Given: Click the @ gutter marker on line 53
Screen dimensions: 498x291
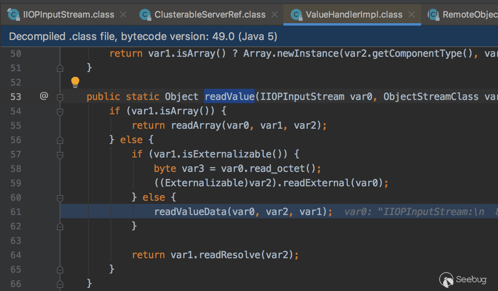Looking at the screenshot, I should pyautogui.click(x=44, y=96).
